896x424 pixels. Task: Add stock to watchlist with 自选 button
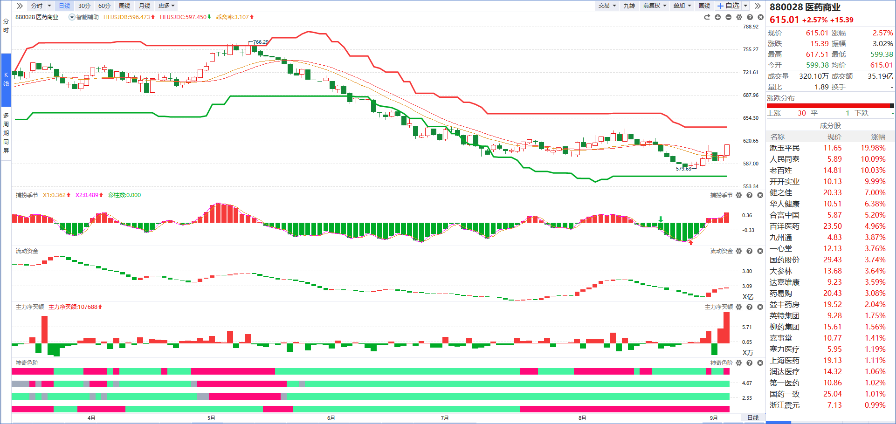click(x=728, y=6)
